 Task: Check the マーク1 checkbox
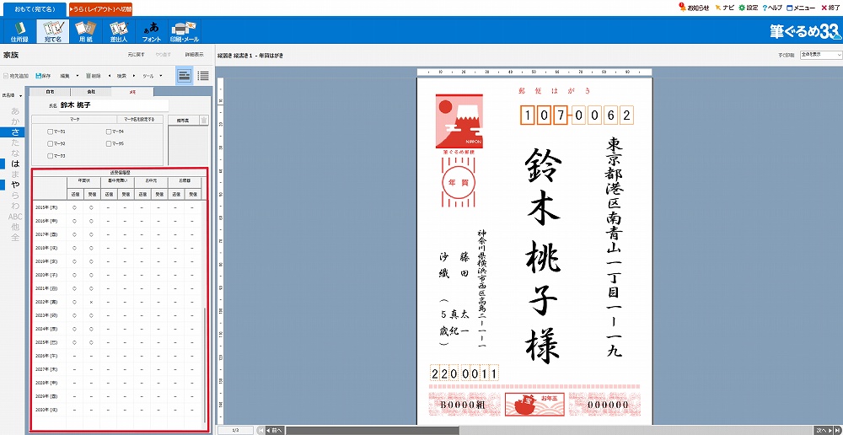[x=50, y=132]
